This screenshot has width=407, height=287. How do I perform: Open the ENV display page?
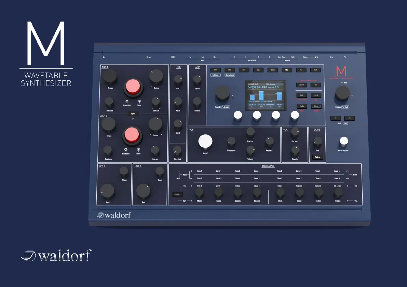tap(244, 70)
